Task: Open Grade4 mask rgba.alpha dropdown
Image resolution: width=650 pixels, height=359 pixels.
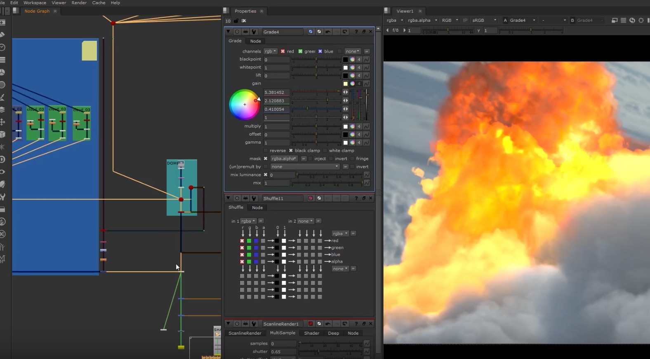Action: (284, 159)
